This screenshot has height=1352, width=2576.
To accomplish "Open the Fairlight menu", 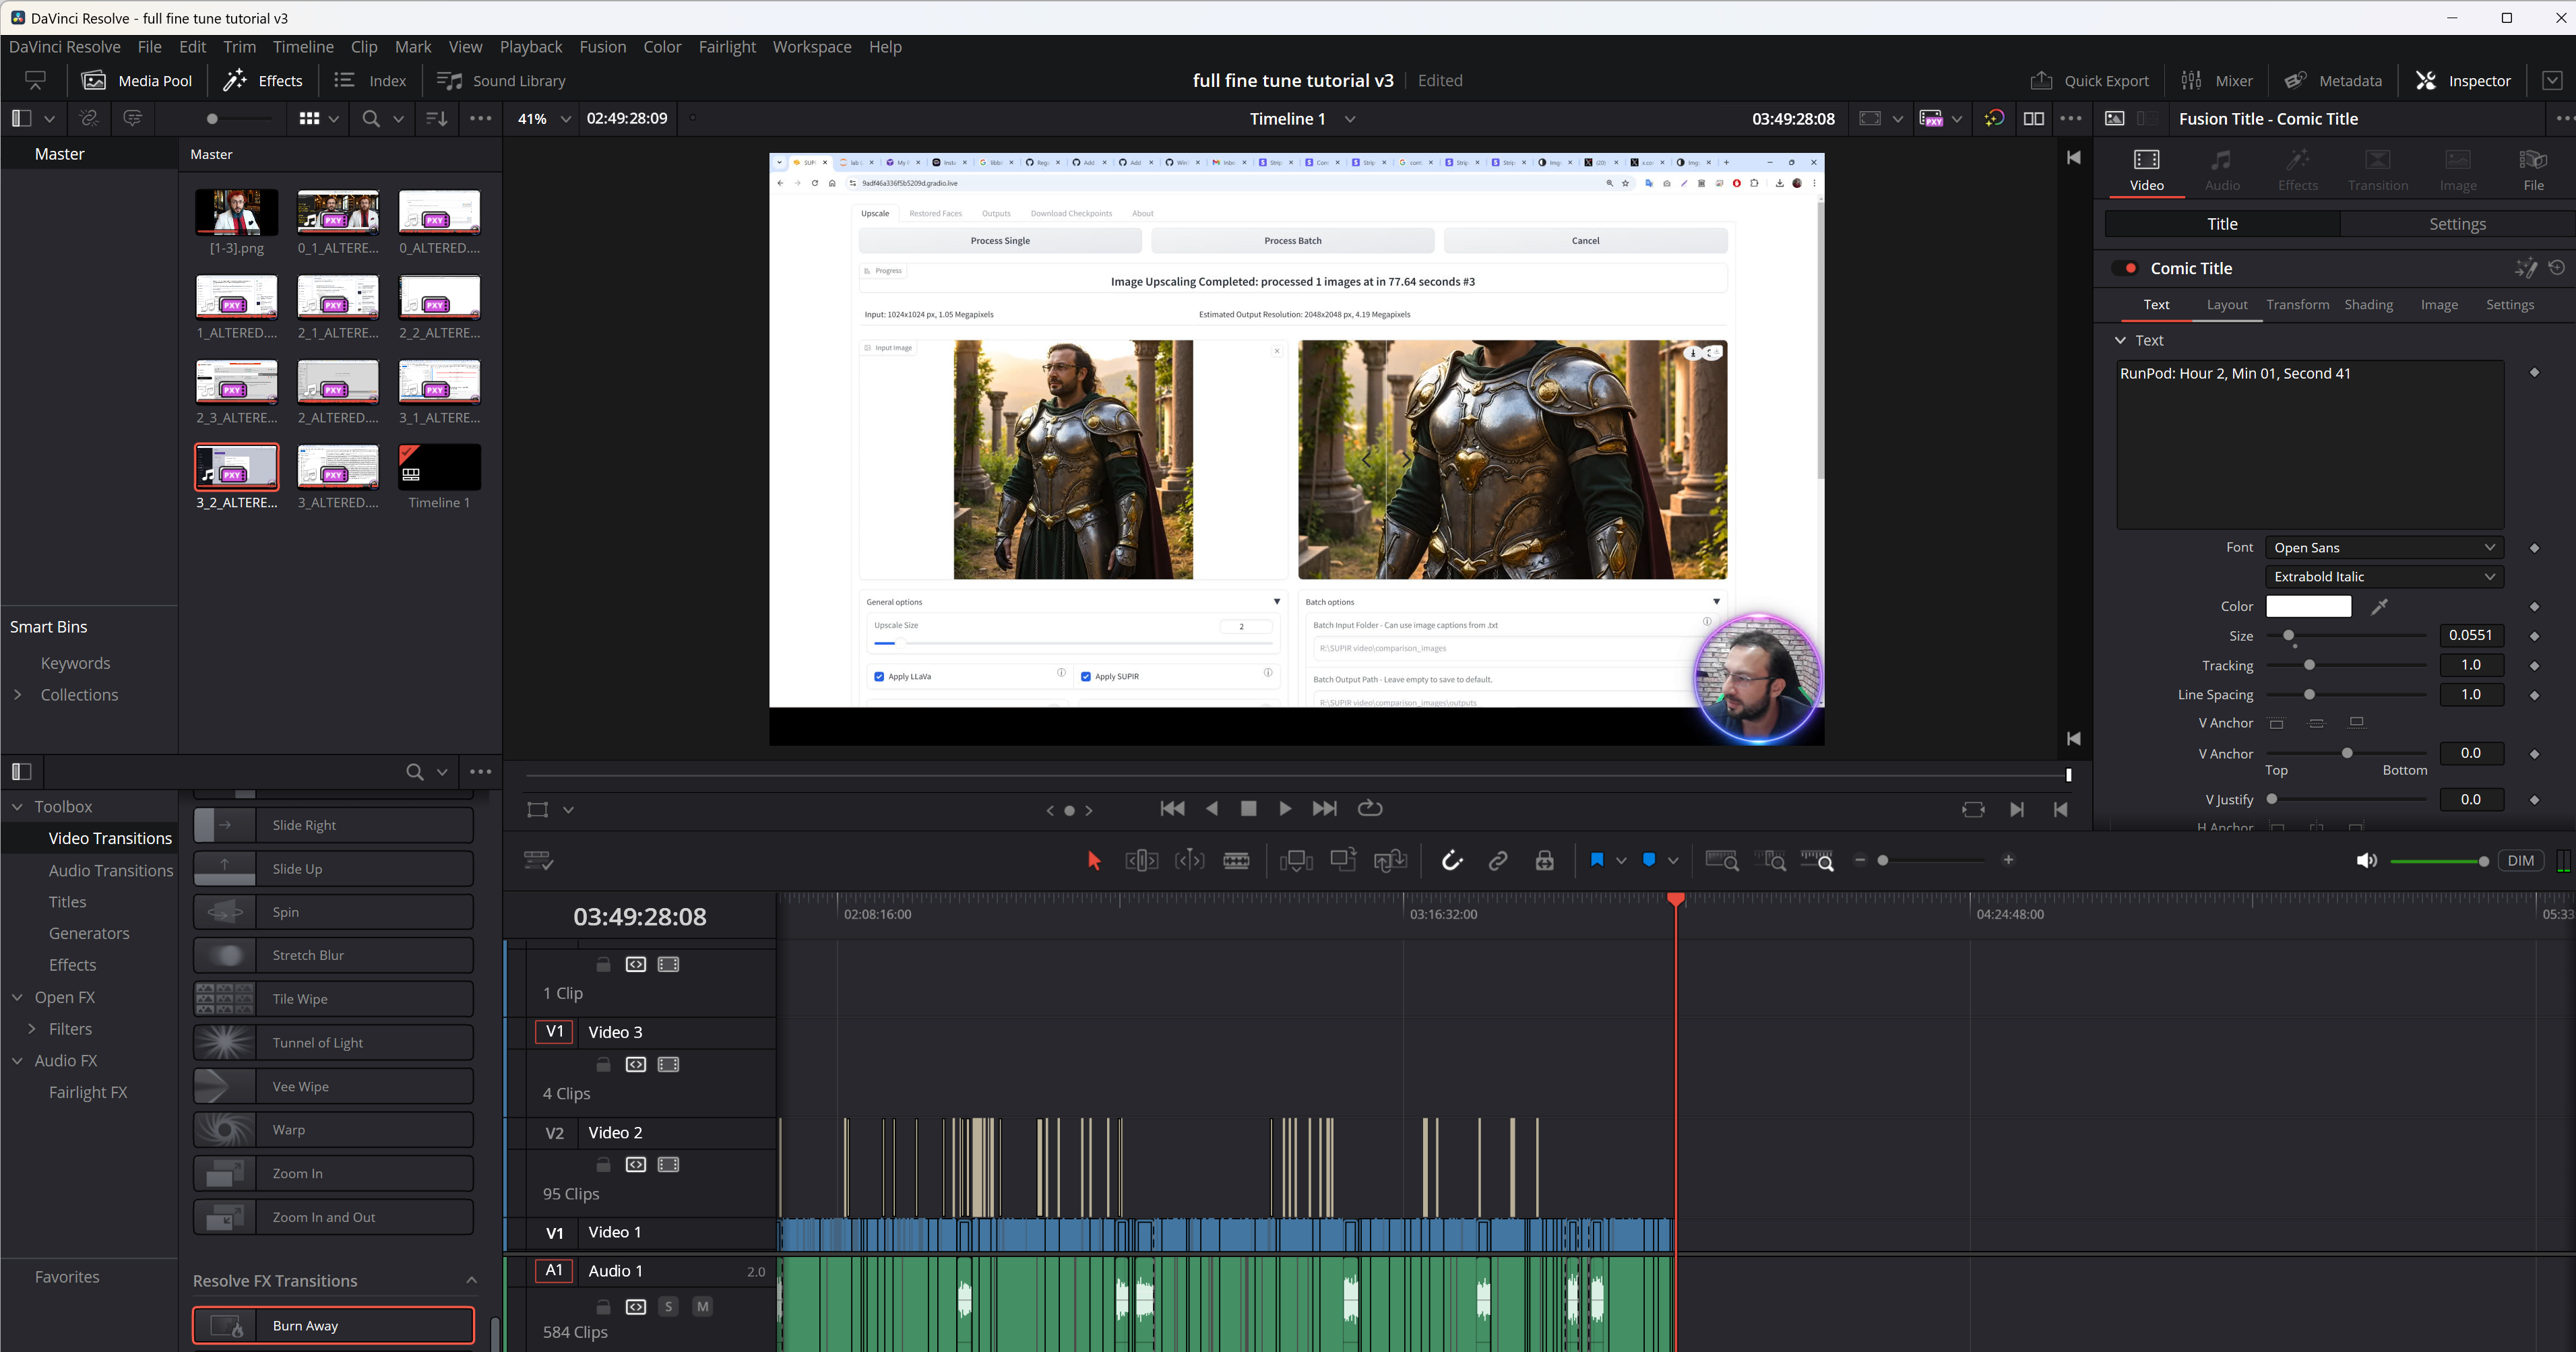I will click(727, 47).
